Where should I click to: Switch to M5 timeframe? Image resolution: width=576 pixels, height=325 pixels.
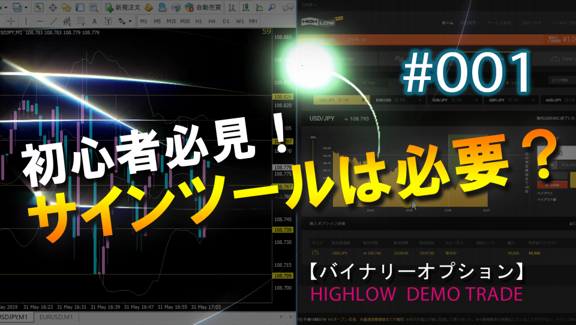(157, 21)
